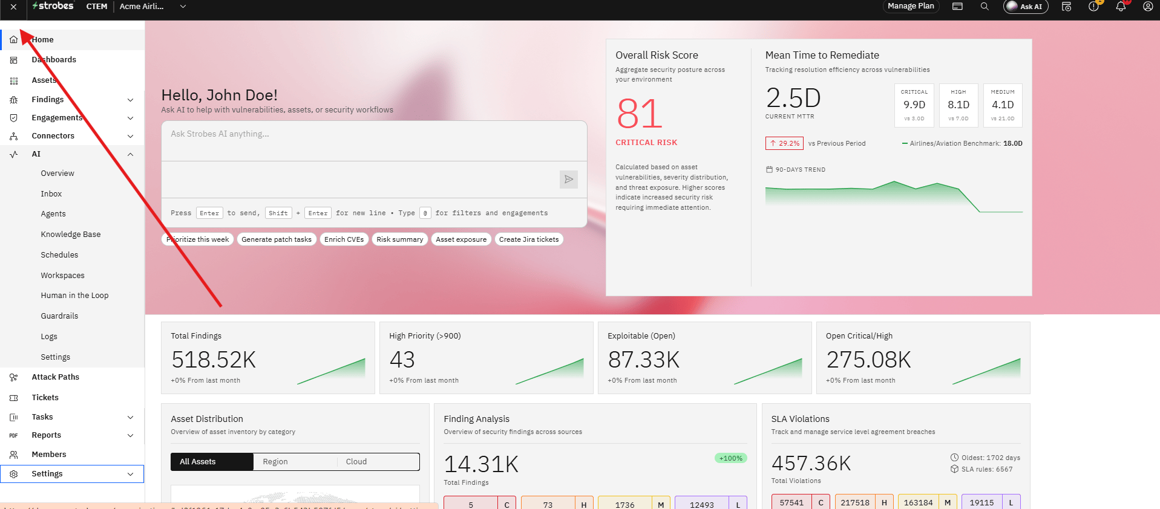
Task: Click the Reports PDF icon
Action: 14,435
